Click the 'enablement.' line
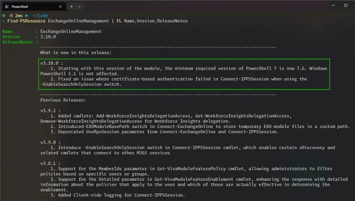The image size is (355, 201). (x=54, y=190)
